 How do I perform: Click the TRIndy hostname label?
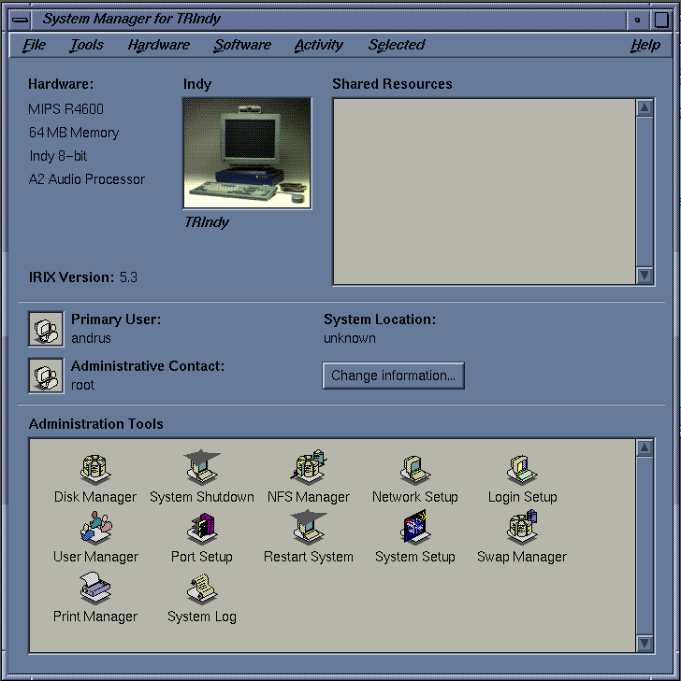(207, 222)
